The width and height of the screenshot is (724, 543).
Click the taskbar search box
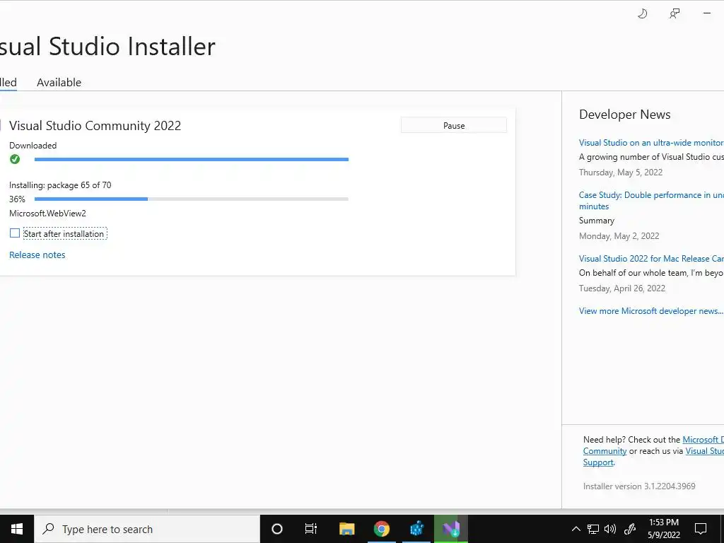pyautogui.click(x=147, y=529)
